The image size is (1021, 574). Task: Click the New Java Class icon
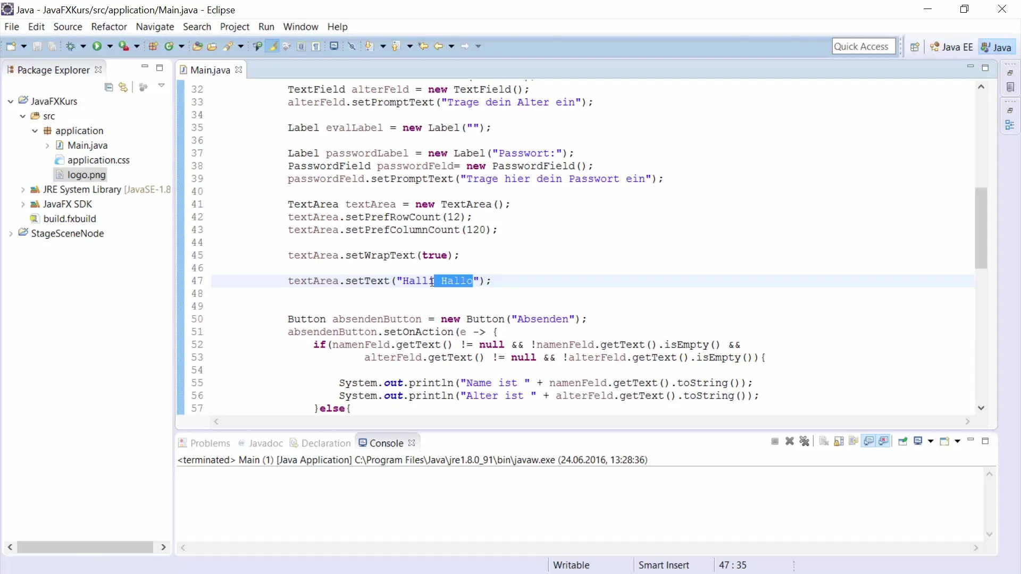tap(169, 46)
